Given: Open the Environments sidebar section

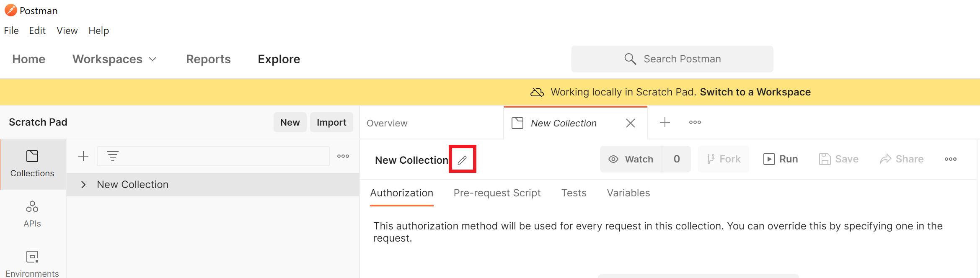Looking at the screenshot, I should pyautogui.click(x=32, y=264).
